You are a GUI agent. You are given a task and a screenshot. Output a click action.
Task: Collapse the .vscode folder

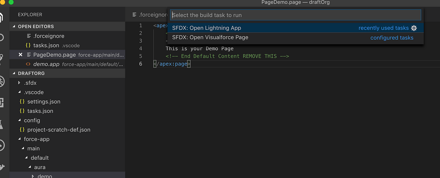pyautogui.click(x=19, y=92)
